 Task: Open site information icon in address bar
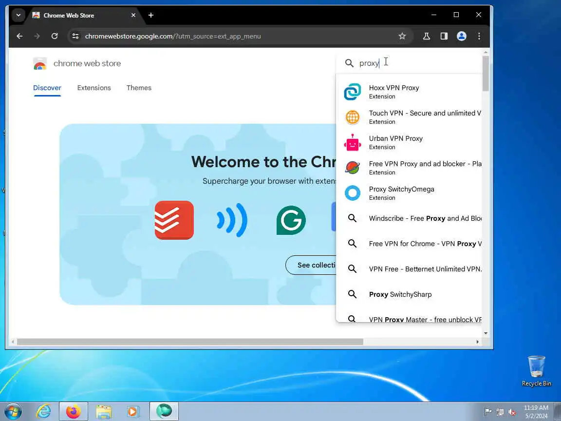[75, 36]
